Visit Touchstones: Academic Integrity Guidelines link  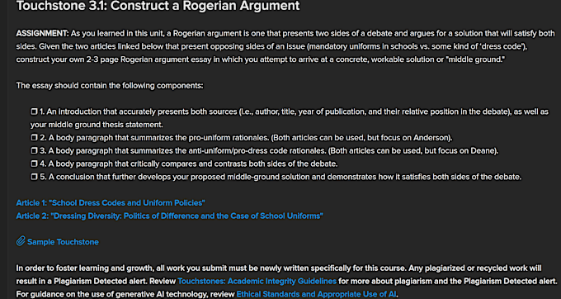[257, 281]
